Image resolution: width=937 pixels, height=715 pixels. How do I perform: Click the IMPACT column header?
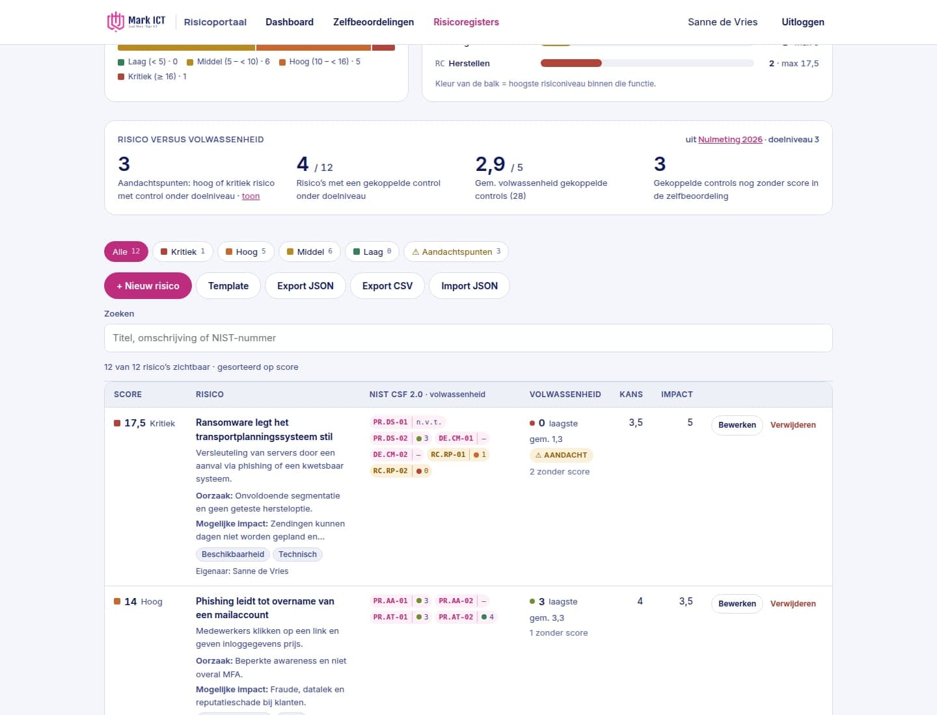point(677,395)
